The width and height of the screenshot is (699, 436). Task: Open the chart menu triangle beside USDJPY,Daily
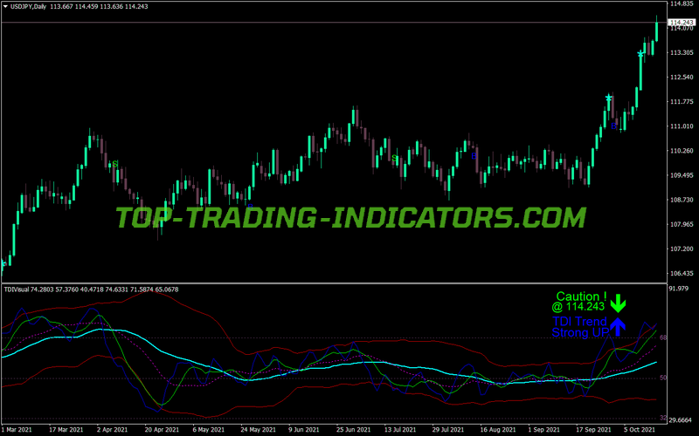[5, 7]
